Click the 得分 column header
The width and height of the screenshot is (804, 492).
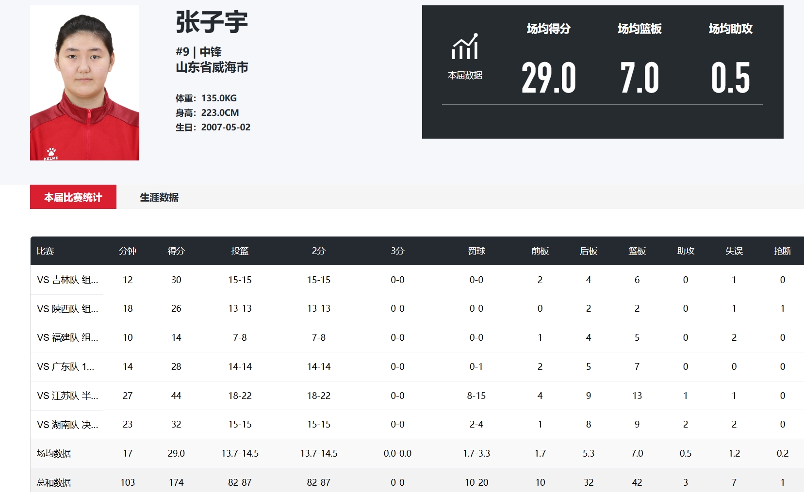pos(176,251)
